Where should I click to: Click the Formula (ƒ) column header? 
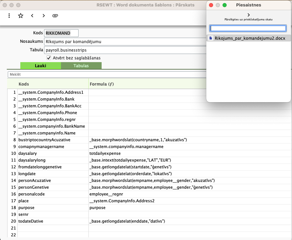(x=147, y=84)
